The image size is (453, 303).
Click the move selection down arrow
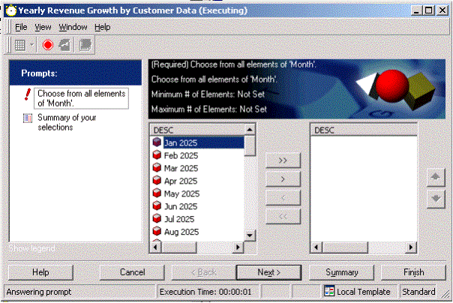click(435, 198)
